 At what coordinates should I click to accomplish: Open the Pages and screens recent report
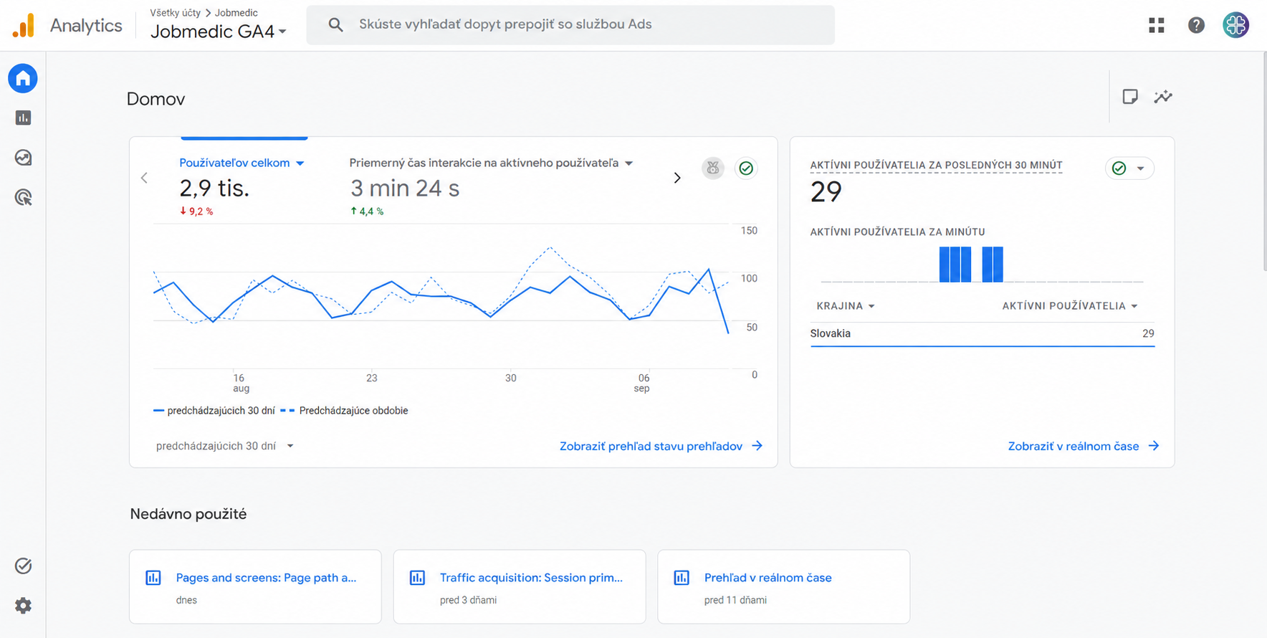(255, 587)
